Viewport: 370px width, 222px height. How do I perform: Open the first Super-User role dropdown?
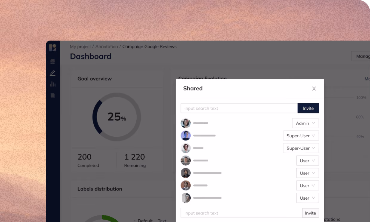[301, 136]
